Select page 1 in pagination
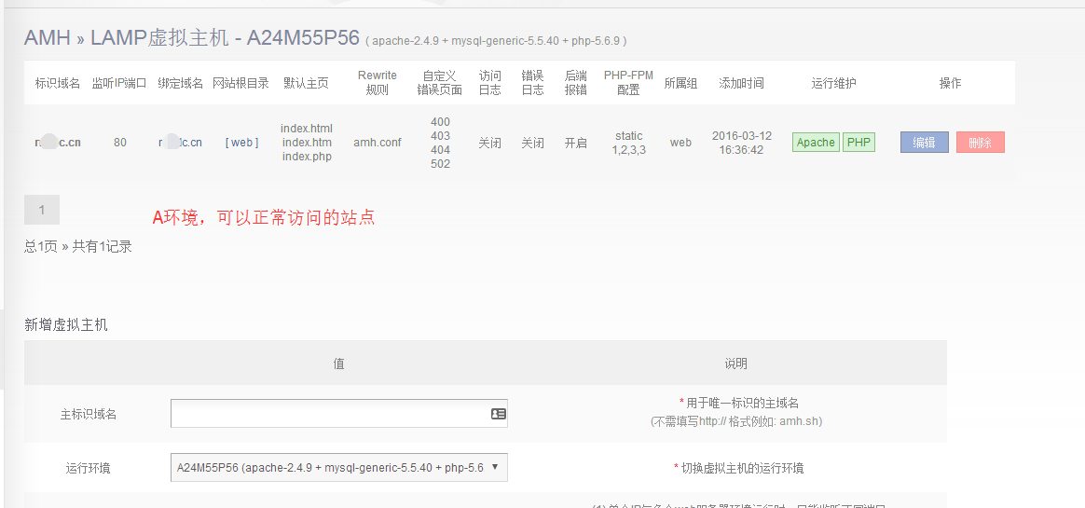Viewport: 1085px width, 508px height. pyautogui.click(x=42, y=210)
